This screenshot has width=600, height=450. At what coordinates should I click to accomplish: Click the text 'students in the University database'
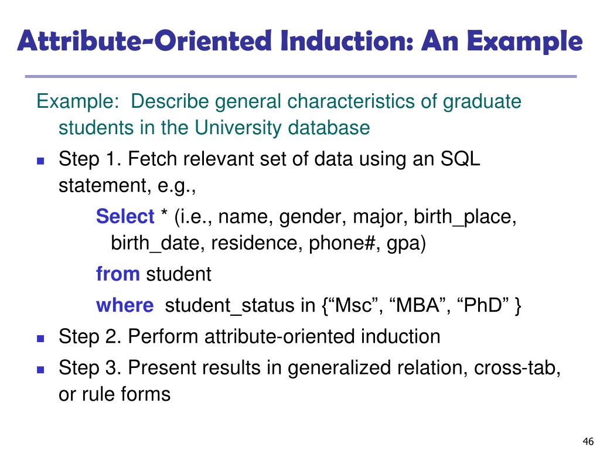point(214,127)
